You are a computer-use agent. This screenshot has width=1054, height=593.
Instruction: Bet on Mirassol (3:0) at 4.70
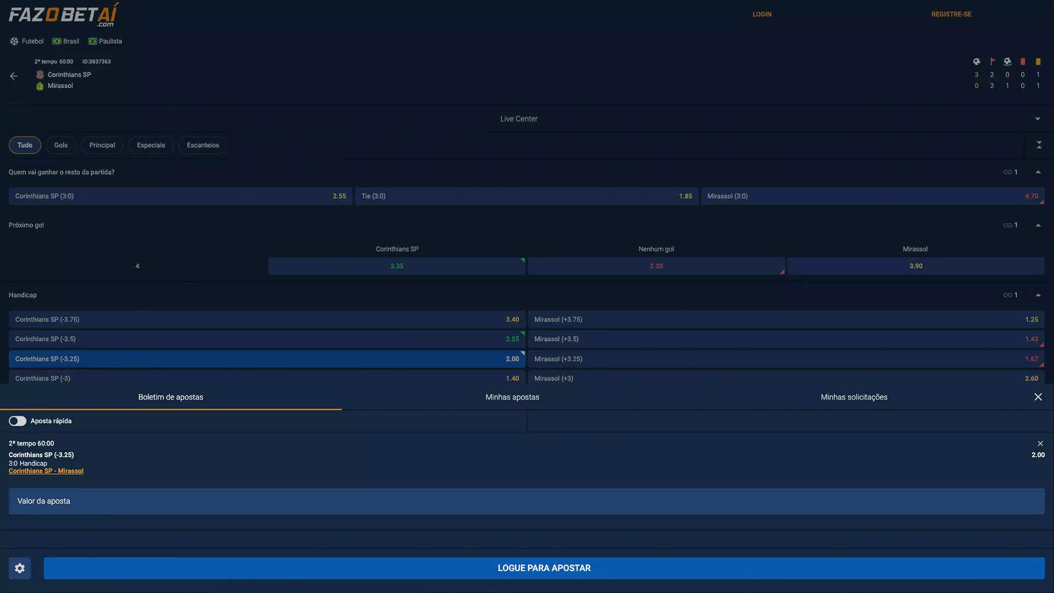click(x=873, y=196)
